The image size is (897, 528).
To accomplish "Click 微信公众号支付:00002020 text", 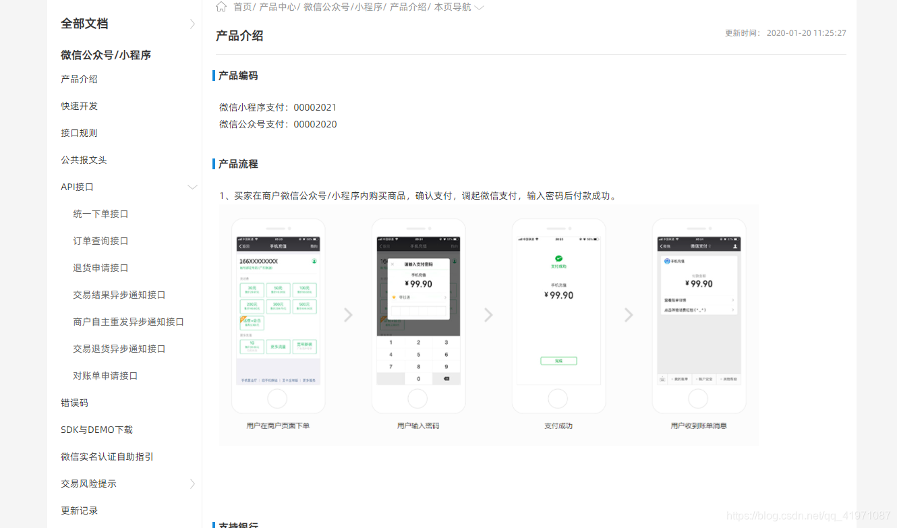I will [x=278, y=124].
